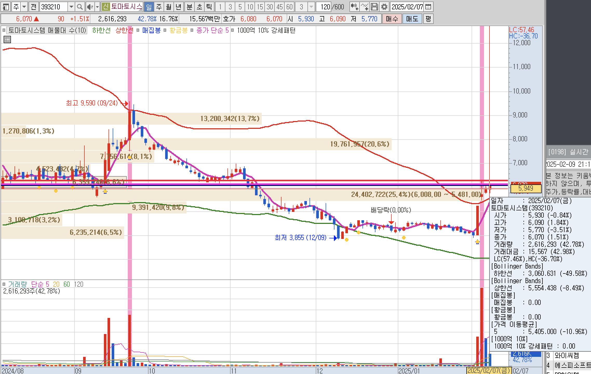Image resolution: width=591 pixels, height=374 pixels.
Task: Switch to the weekly 주 chart period
Action: [159, 7]
